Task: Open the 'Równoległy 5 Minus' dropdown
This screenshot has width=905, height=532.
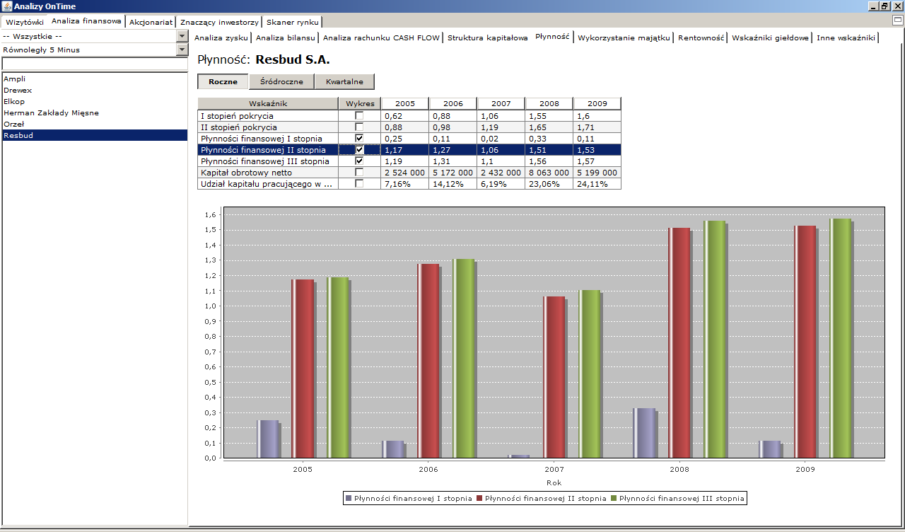Action: (x=182, y=50)
